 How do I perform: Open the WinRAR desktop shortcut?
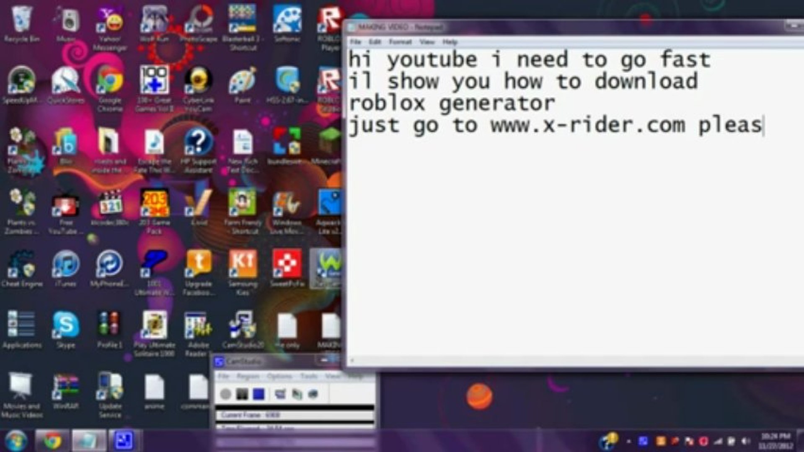[x=66, y=392]
